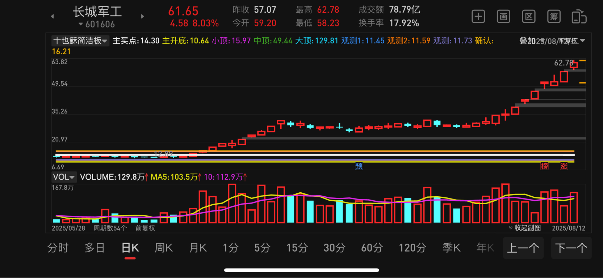This screenshot has width=603, height=278.
Task: Switch to the 周K tab
Action: click(164, 248)
